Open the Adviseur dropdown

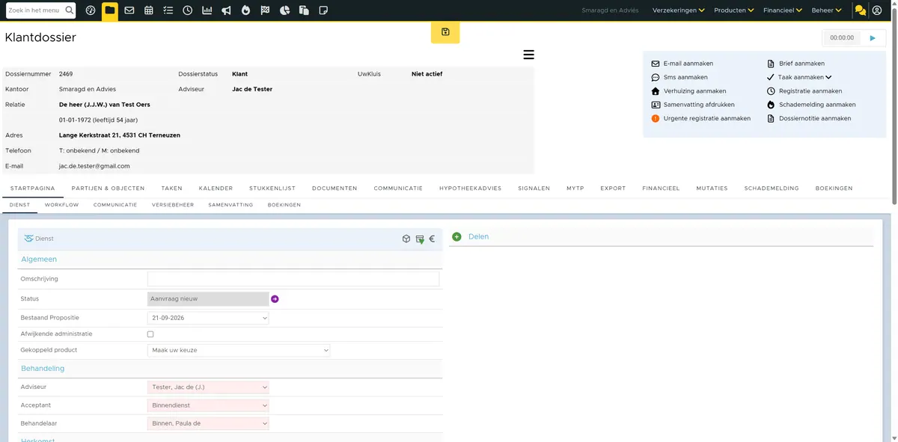(208, 387)
